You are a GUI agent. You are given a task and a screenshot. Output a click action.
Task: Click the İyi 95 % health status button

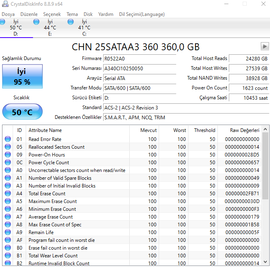22,76
